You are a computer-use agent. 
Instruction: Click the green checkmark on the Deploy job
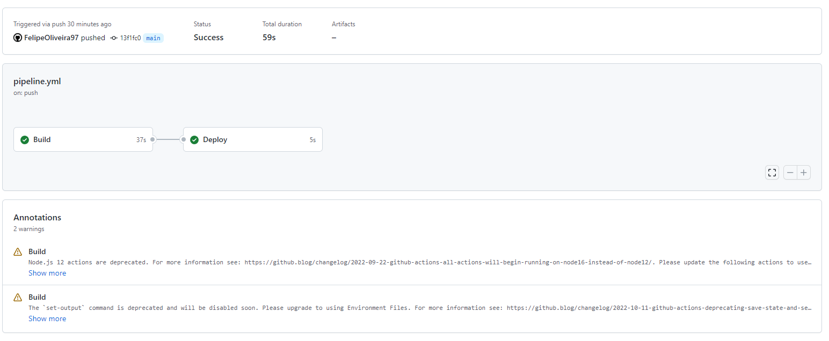(x=194, y=139)
